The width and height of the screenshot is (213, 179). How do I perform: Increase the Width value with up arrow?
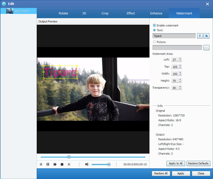tap(180, 72)
